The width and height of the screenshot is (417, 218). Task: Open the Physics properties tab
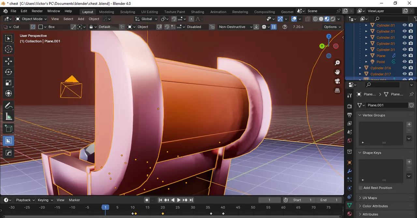(350, 188)
